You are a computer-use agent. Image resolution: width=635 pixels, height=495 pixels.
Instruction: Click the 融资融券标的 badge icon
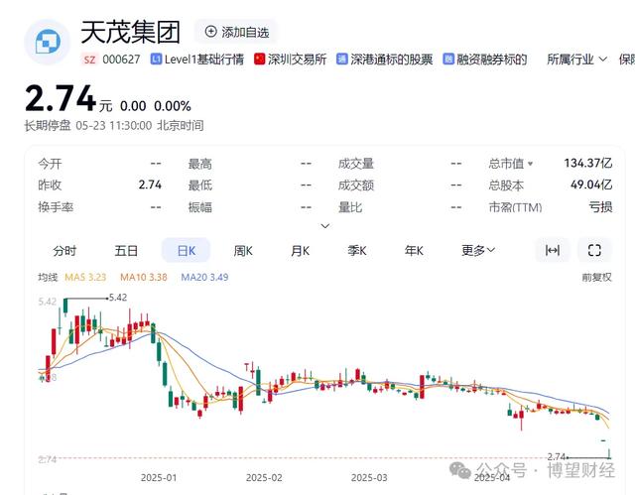(x=448, y=60)
